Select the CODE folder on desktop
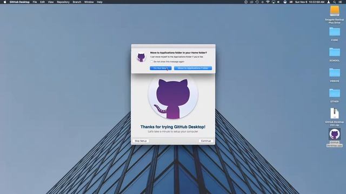 pos(335,32)
